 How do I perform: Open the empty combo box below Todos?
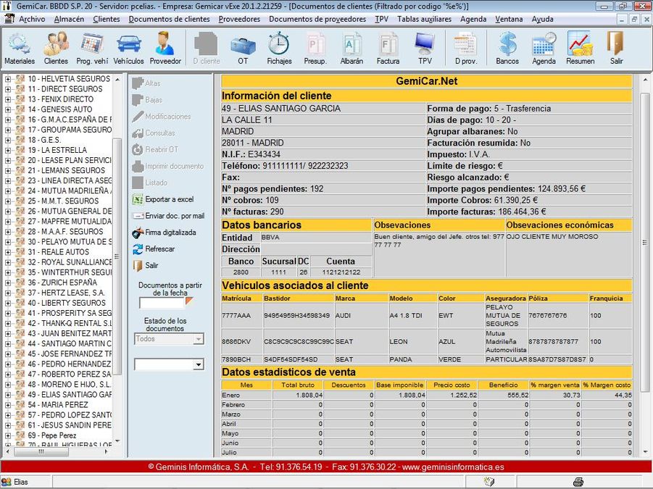point(199,364)
